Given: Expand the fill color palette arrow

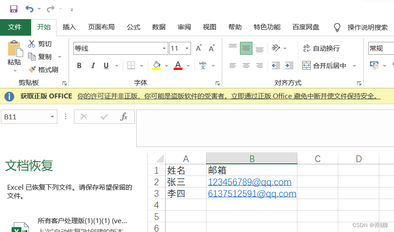Looking at the screenshot, I should pos(167,65).
